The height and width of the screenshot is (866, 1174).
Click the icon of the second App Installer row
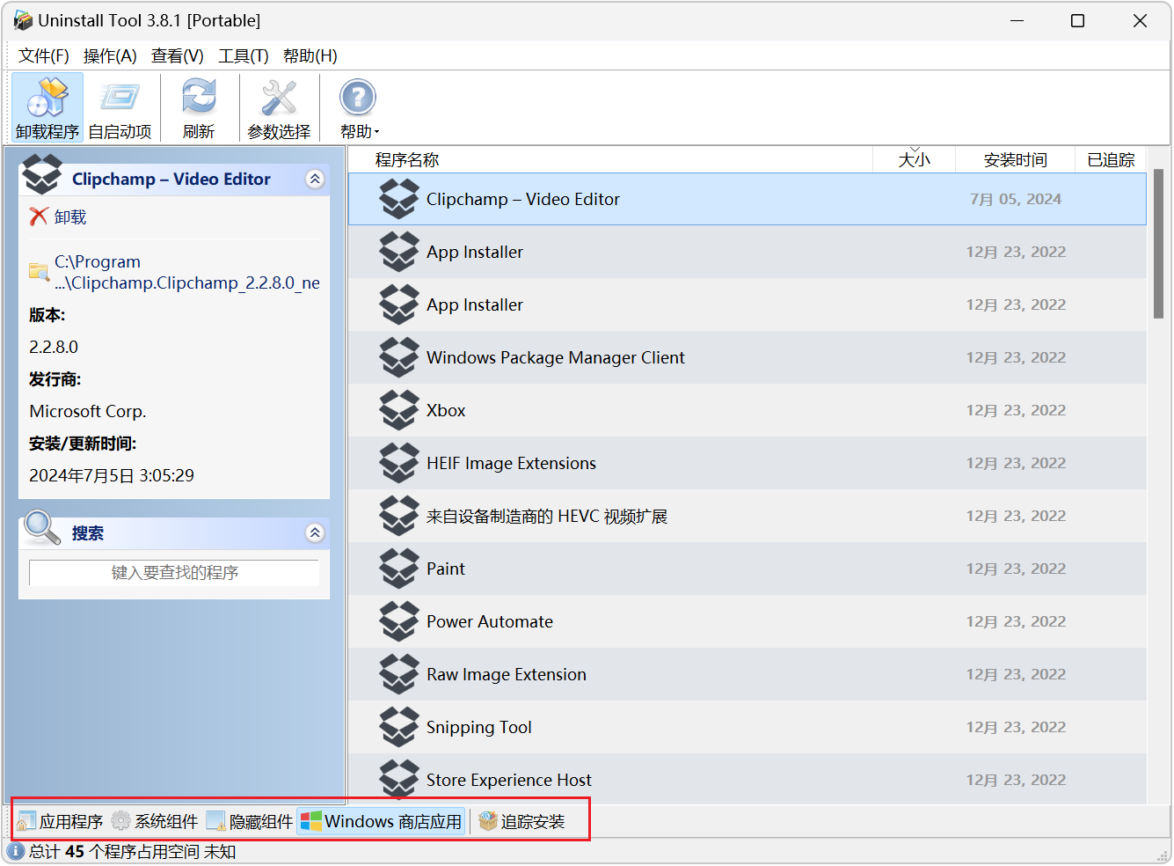click(x=399, y=305)
